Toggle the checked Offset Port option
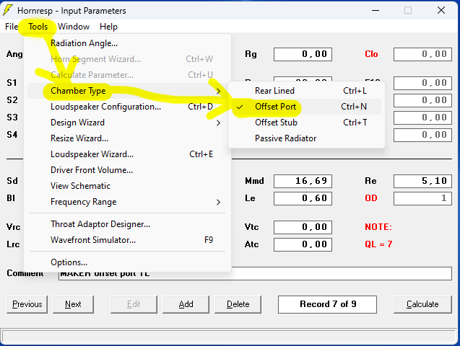This screenshot has height=346, width=460. (x=306, y=107)
